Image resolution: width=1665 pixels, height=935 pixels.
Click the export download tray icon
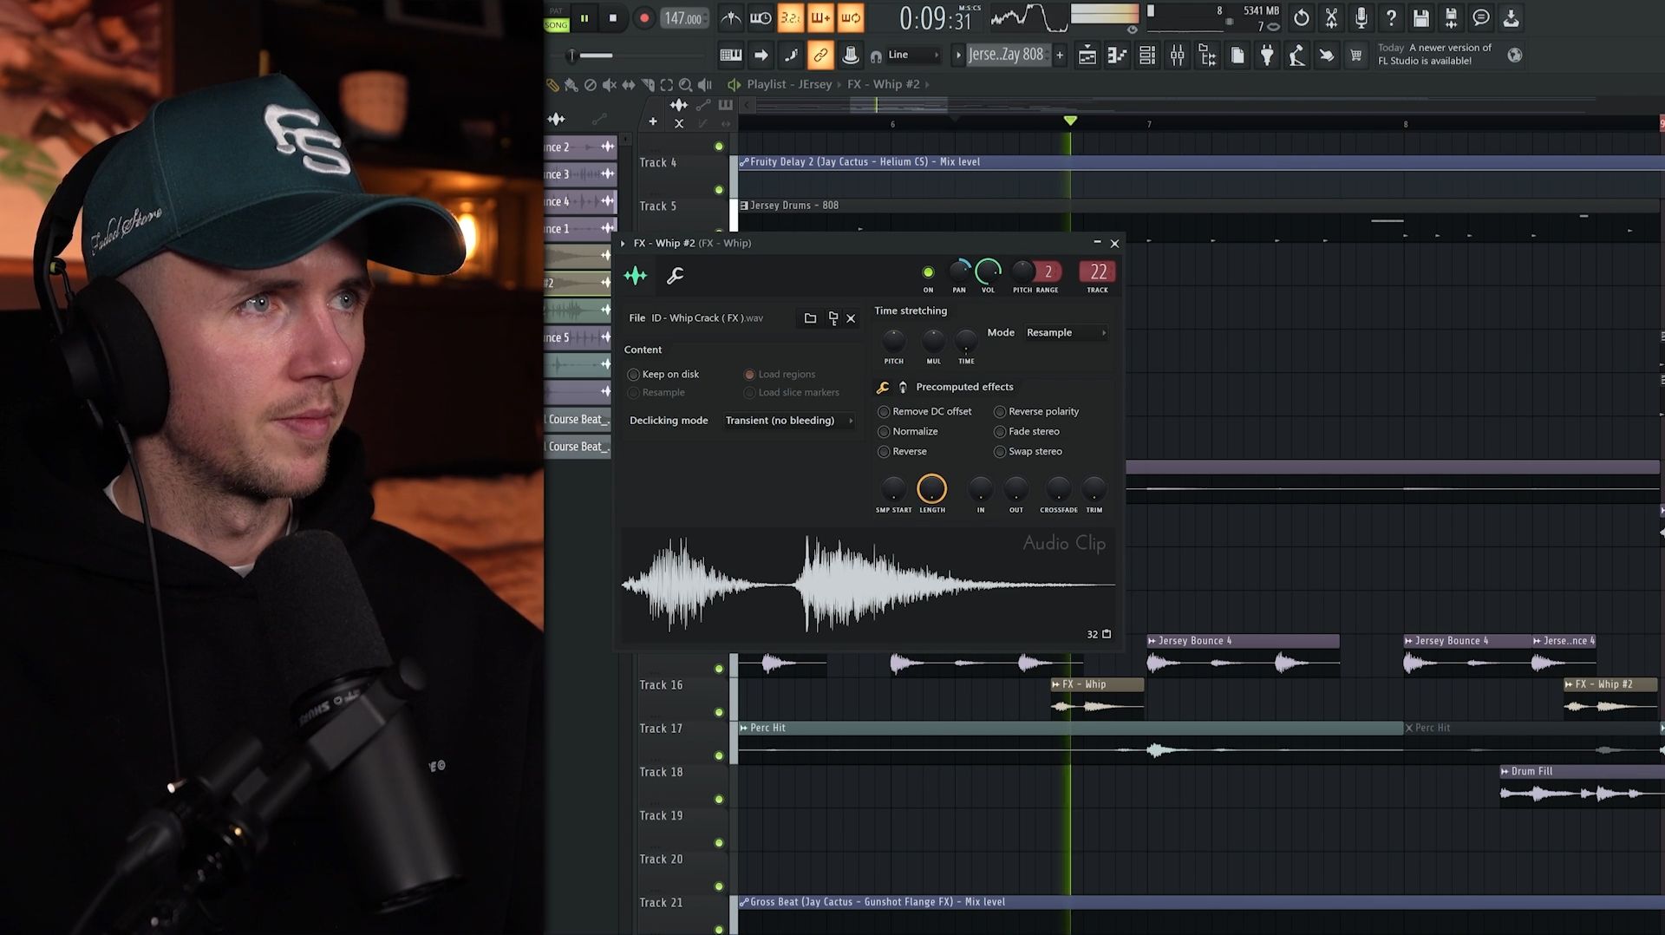pyautogui.click(x=1511, y=18)
